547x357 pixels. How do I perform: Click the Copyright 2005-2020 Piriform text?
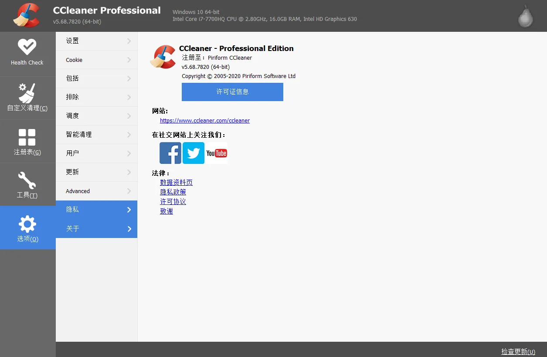pyautogui.click(x=238, y=76)
